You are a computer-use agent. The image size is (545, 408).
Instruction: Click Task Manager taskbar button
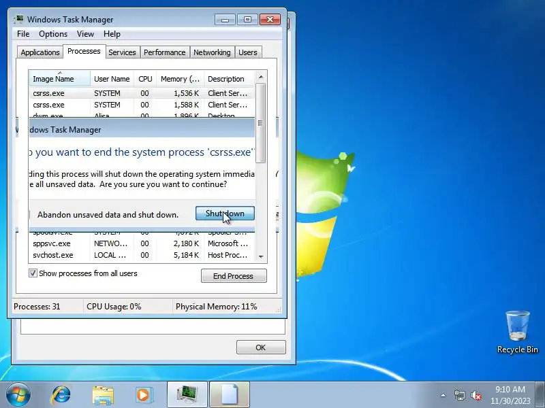click(x=187, y=395)
